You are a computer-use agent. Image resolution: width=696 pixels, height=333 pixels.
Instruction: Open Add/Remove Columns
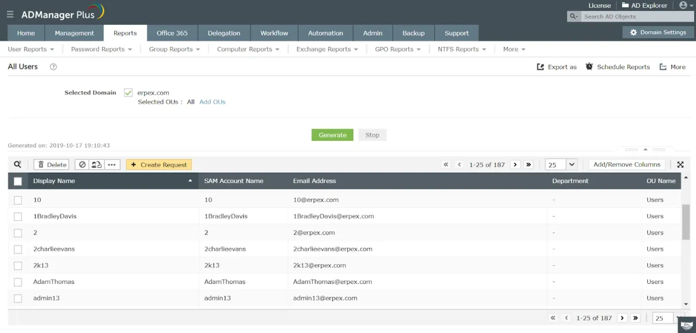627,164
